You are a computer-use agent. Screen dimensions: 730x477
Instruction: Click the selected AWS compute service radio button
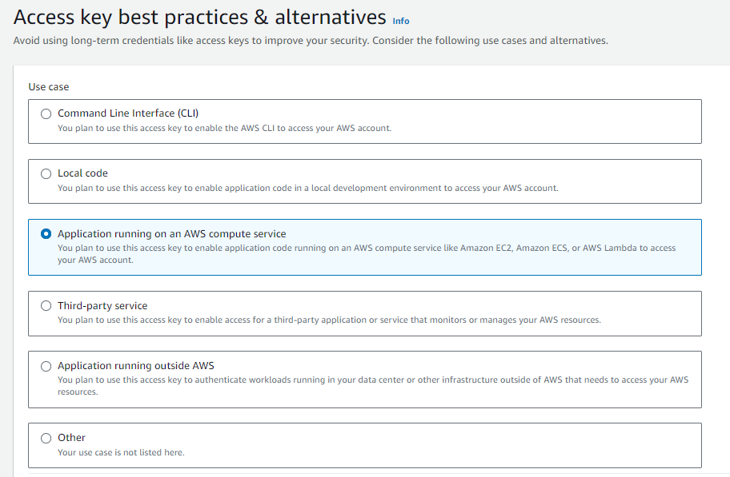(46, 234)
